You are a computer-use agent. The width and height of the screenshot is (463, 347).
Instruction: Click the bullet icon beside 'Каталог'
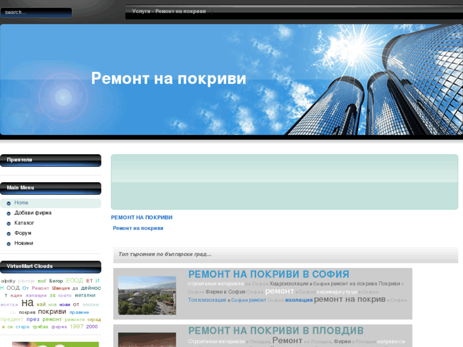8,223
